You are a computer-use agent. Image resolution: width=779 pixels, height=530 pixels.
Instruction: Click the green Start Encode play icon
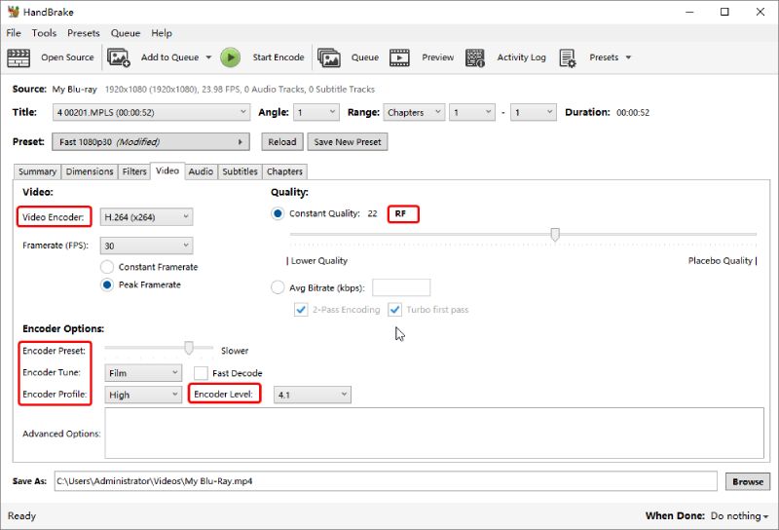(231, 57)
